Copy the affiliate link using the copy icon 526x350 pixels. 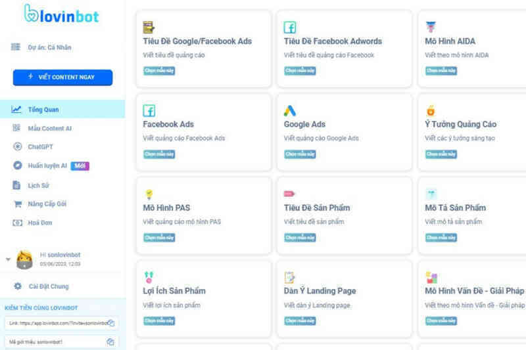[111, 323]
